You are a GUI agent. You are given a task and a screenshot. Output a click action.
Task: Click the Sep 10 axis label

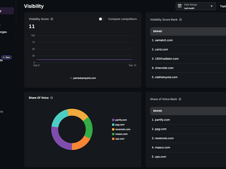click(132, 65)
